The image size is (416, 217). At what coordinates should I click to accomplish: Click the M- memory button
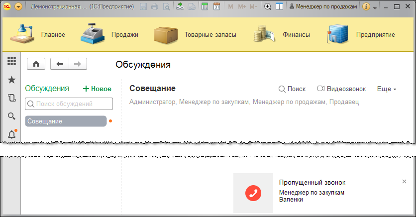[x=253, y=6]
